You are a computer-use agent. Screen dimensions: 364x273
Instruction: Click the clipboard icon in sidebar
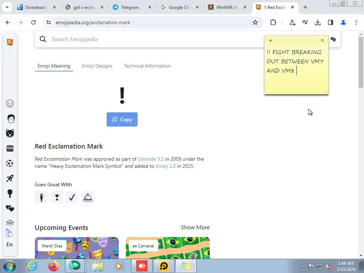[x=9, y=233]
